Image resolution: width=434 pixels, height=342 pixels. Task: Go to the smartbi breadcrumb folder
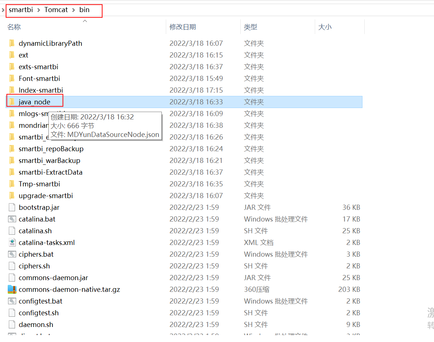21,10
